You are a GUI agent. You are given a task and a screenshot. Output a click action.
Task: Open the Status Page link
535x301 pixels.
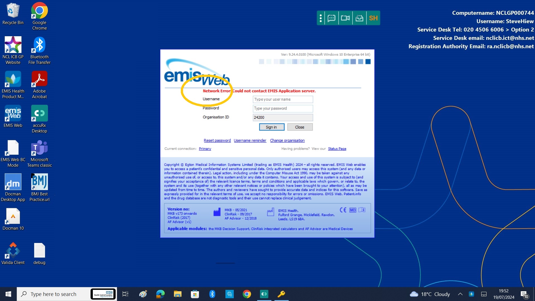coord(337,149)
